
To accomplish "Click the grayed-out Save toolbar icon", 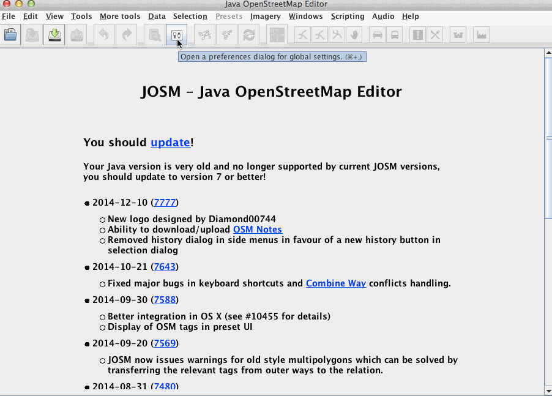I will coord(32,35).
